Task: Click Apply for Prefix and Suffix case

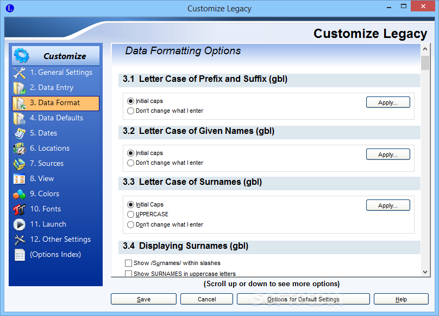Action: click(388, 102)
